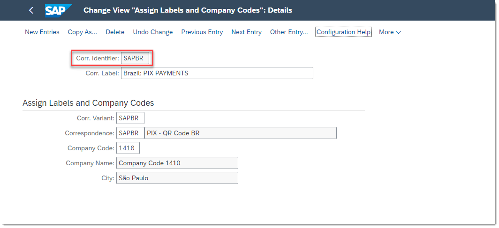Go back using the header arrow
This screenshot has width=499, height=228.
31,10
